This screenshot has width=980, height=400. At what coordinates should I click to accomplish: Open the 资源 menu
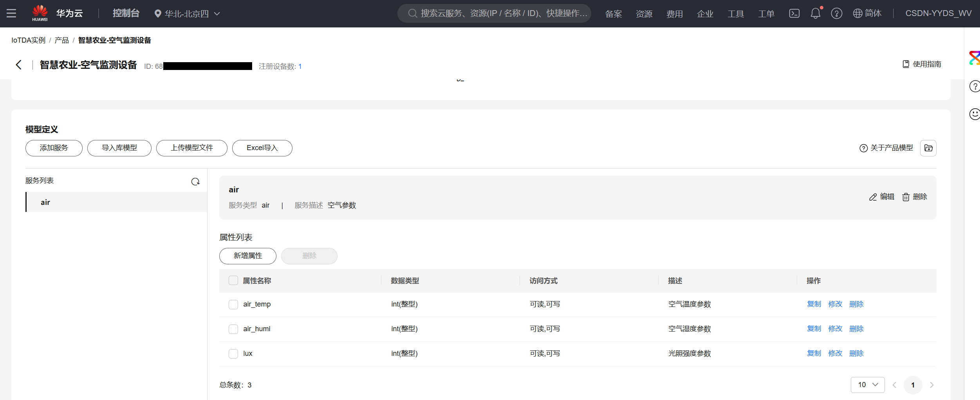[x=644, y=14]
